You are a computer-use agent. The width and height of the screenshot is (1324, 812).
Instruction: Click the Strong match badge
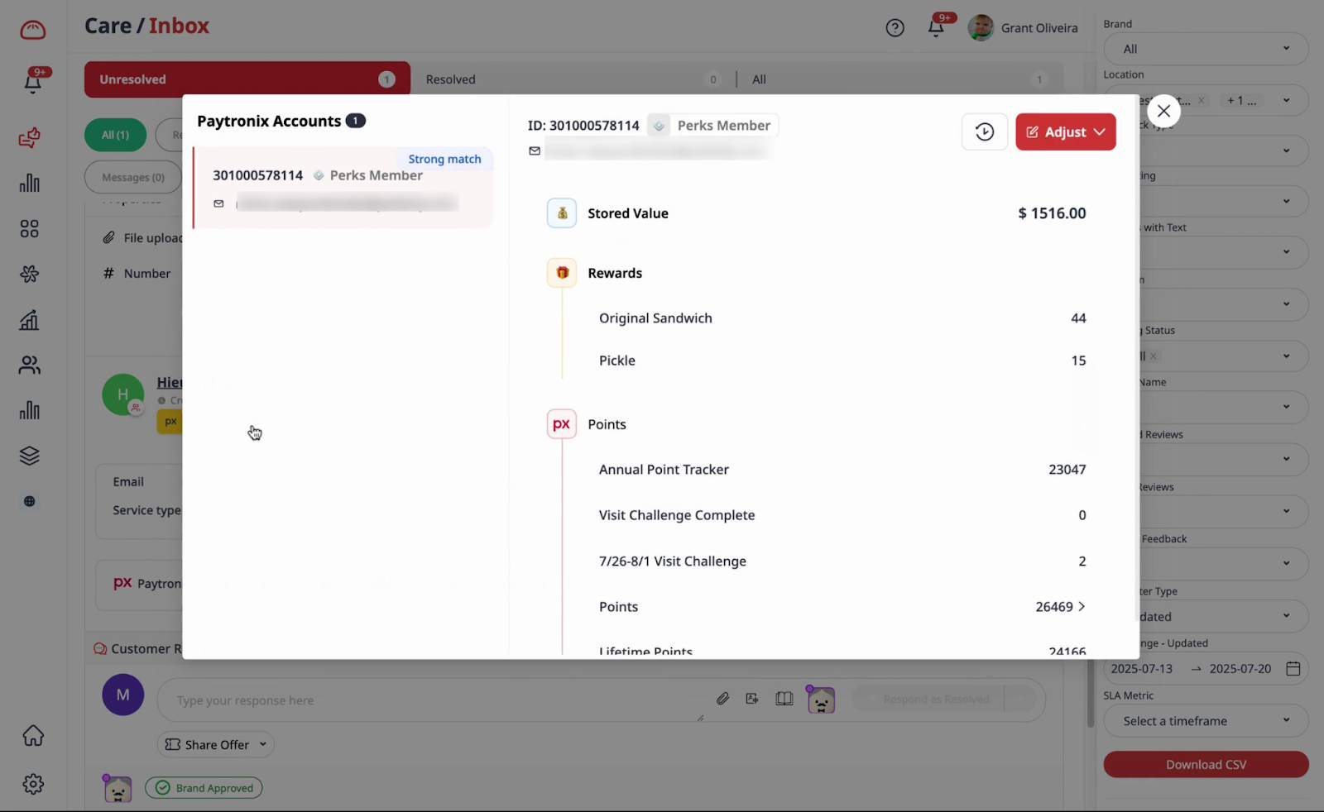[x=444, y=159]
